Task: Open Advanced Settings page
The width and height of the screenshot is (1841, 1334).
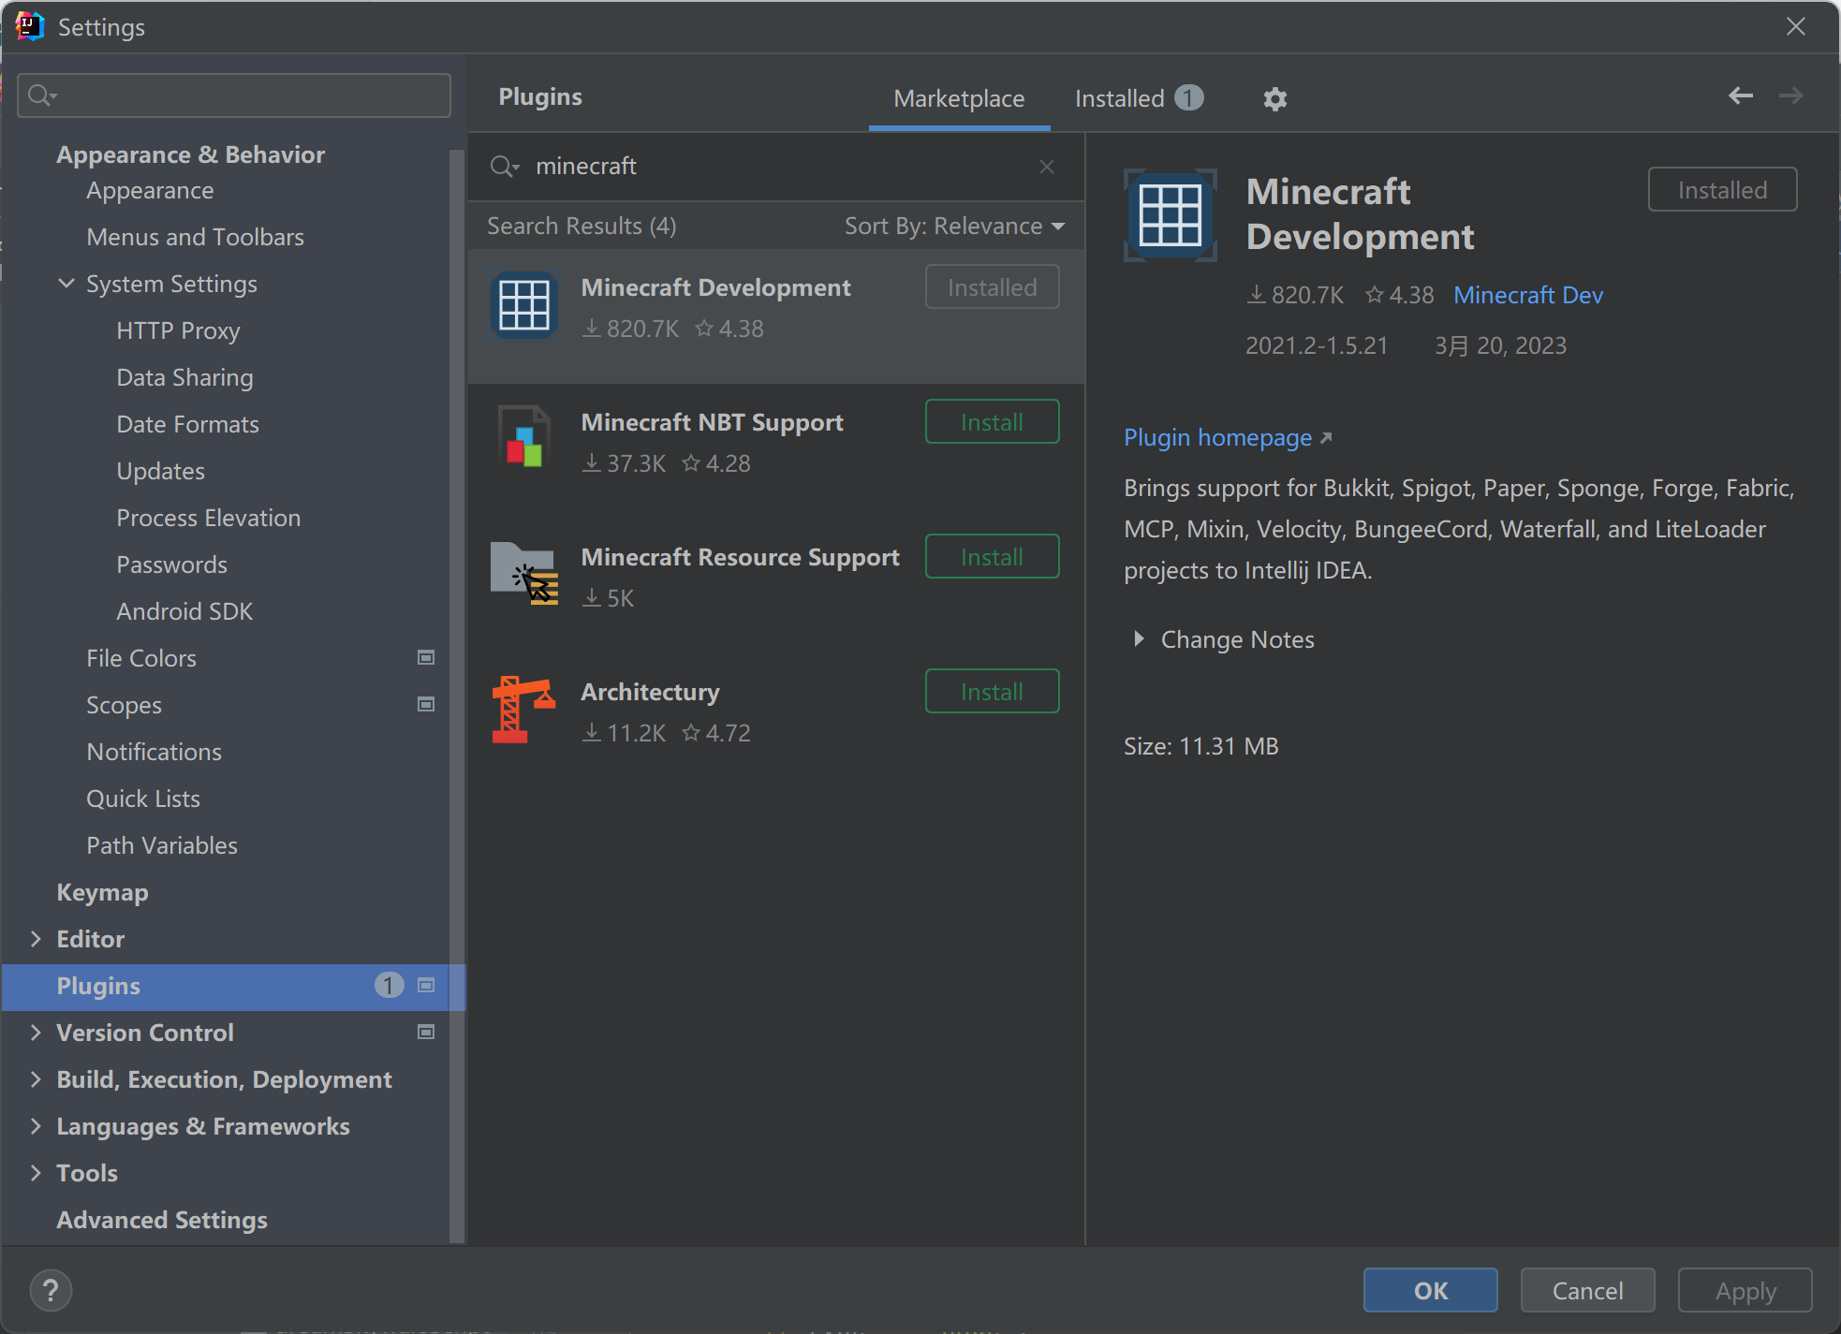Action: (x=162, y=1220)
